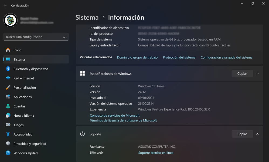Open Términos de licencia del software link
The height and width of the screenshot is (162, 269).
pos(123,120)
